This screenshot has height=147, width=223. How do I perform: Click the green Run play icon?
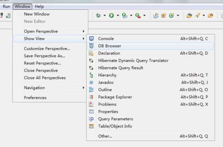(111, 15)
